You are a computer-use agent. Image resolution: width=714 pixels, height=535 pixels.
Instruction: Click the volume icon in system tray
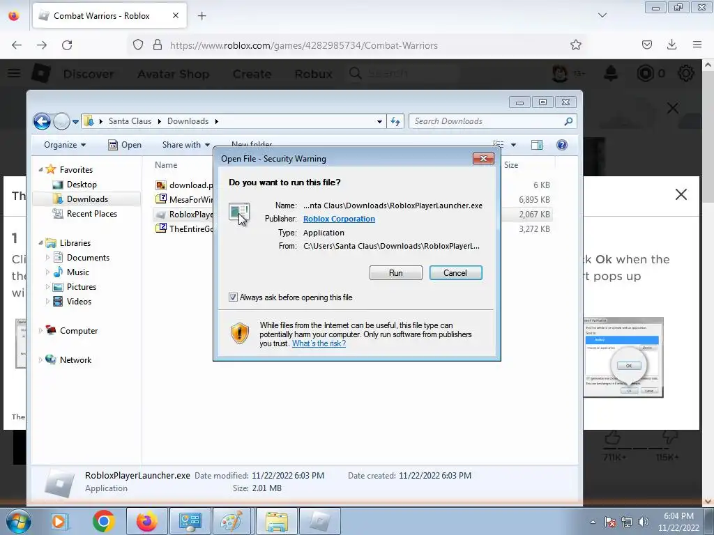pyautogui.click(x=644, y=521)
